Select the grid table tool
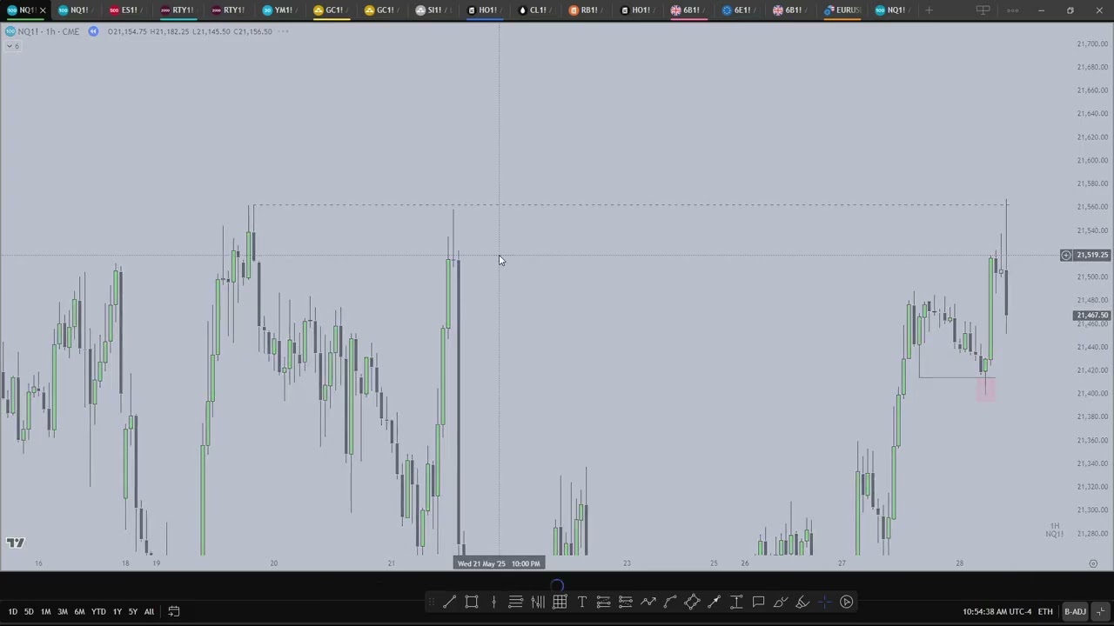Viewport: 1114px width, 626px height. pos(560,602)
